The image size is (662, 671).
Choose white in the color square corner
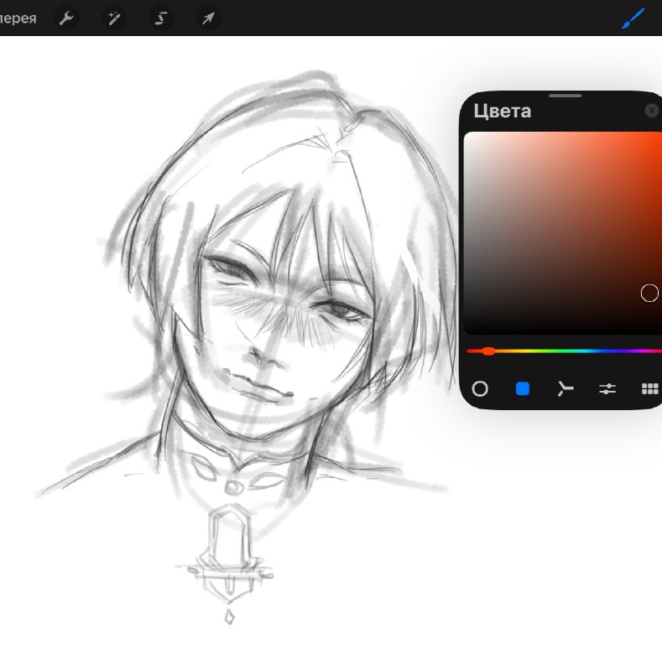point(468,137)
